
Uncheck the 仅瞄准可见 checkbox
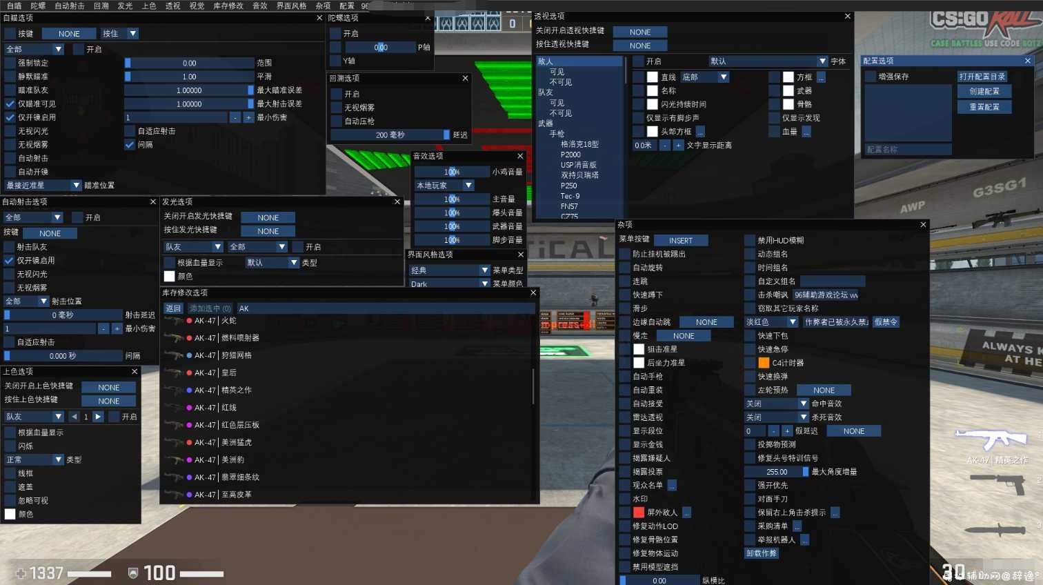tap(10, 104)
